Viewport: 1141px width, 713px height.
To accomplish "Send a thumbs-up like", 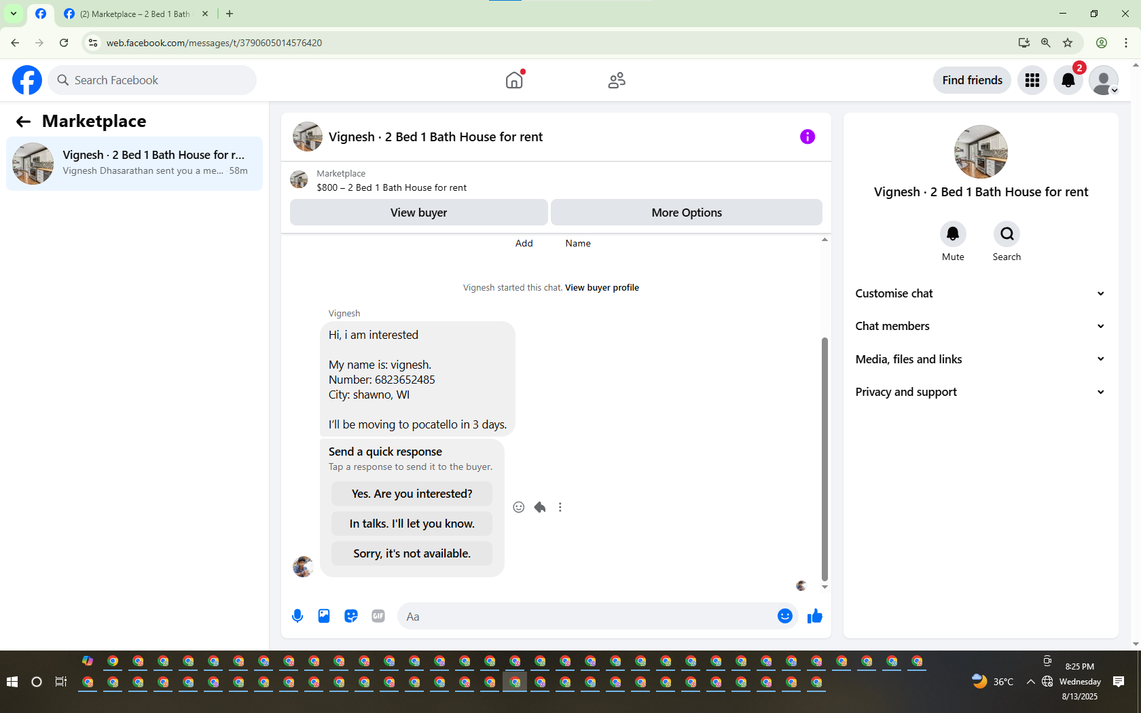I will [815, 616].
